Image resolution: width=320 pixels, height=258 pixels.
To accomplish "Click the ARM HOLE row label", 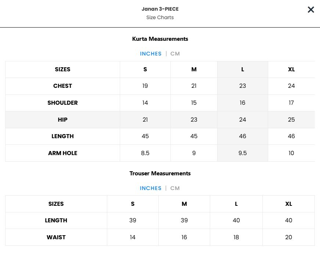I will pyautogui.click(x=62, y=153).
